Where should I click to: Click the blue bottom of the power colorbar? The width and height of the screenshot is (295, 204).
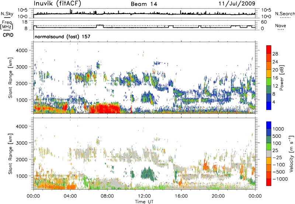pos(269,106)
